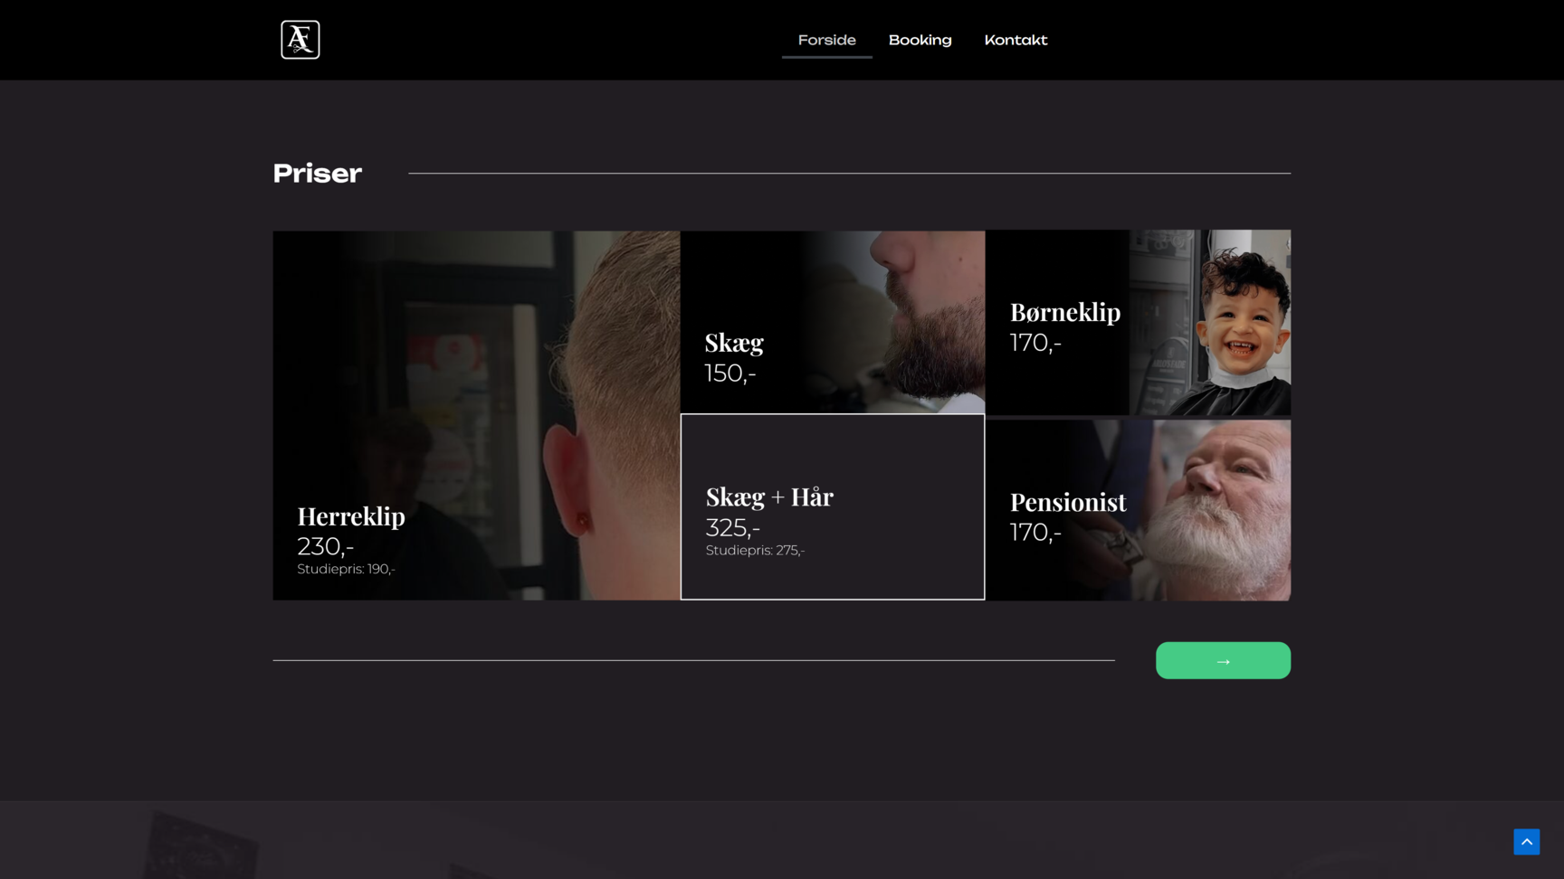Click the 'Studiepris: 190,-' text
Viewport: 1564px width, 879px height.
(x=347, y=569)
